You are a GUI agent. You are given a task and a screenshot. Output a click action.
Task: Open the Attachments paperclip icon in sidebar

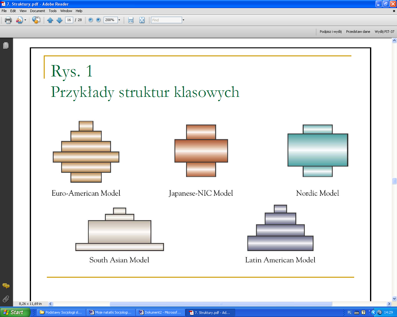click(x=6, y=299)
